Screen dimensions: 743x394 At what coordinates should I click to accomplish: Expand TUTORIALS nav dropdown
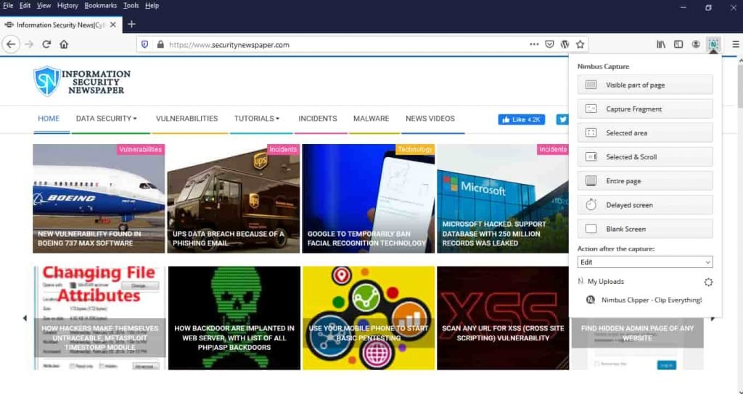click(x=257, y=119)
